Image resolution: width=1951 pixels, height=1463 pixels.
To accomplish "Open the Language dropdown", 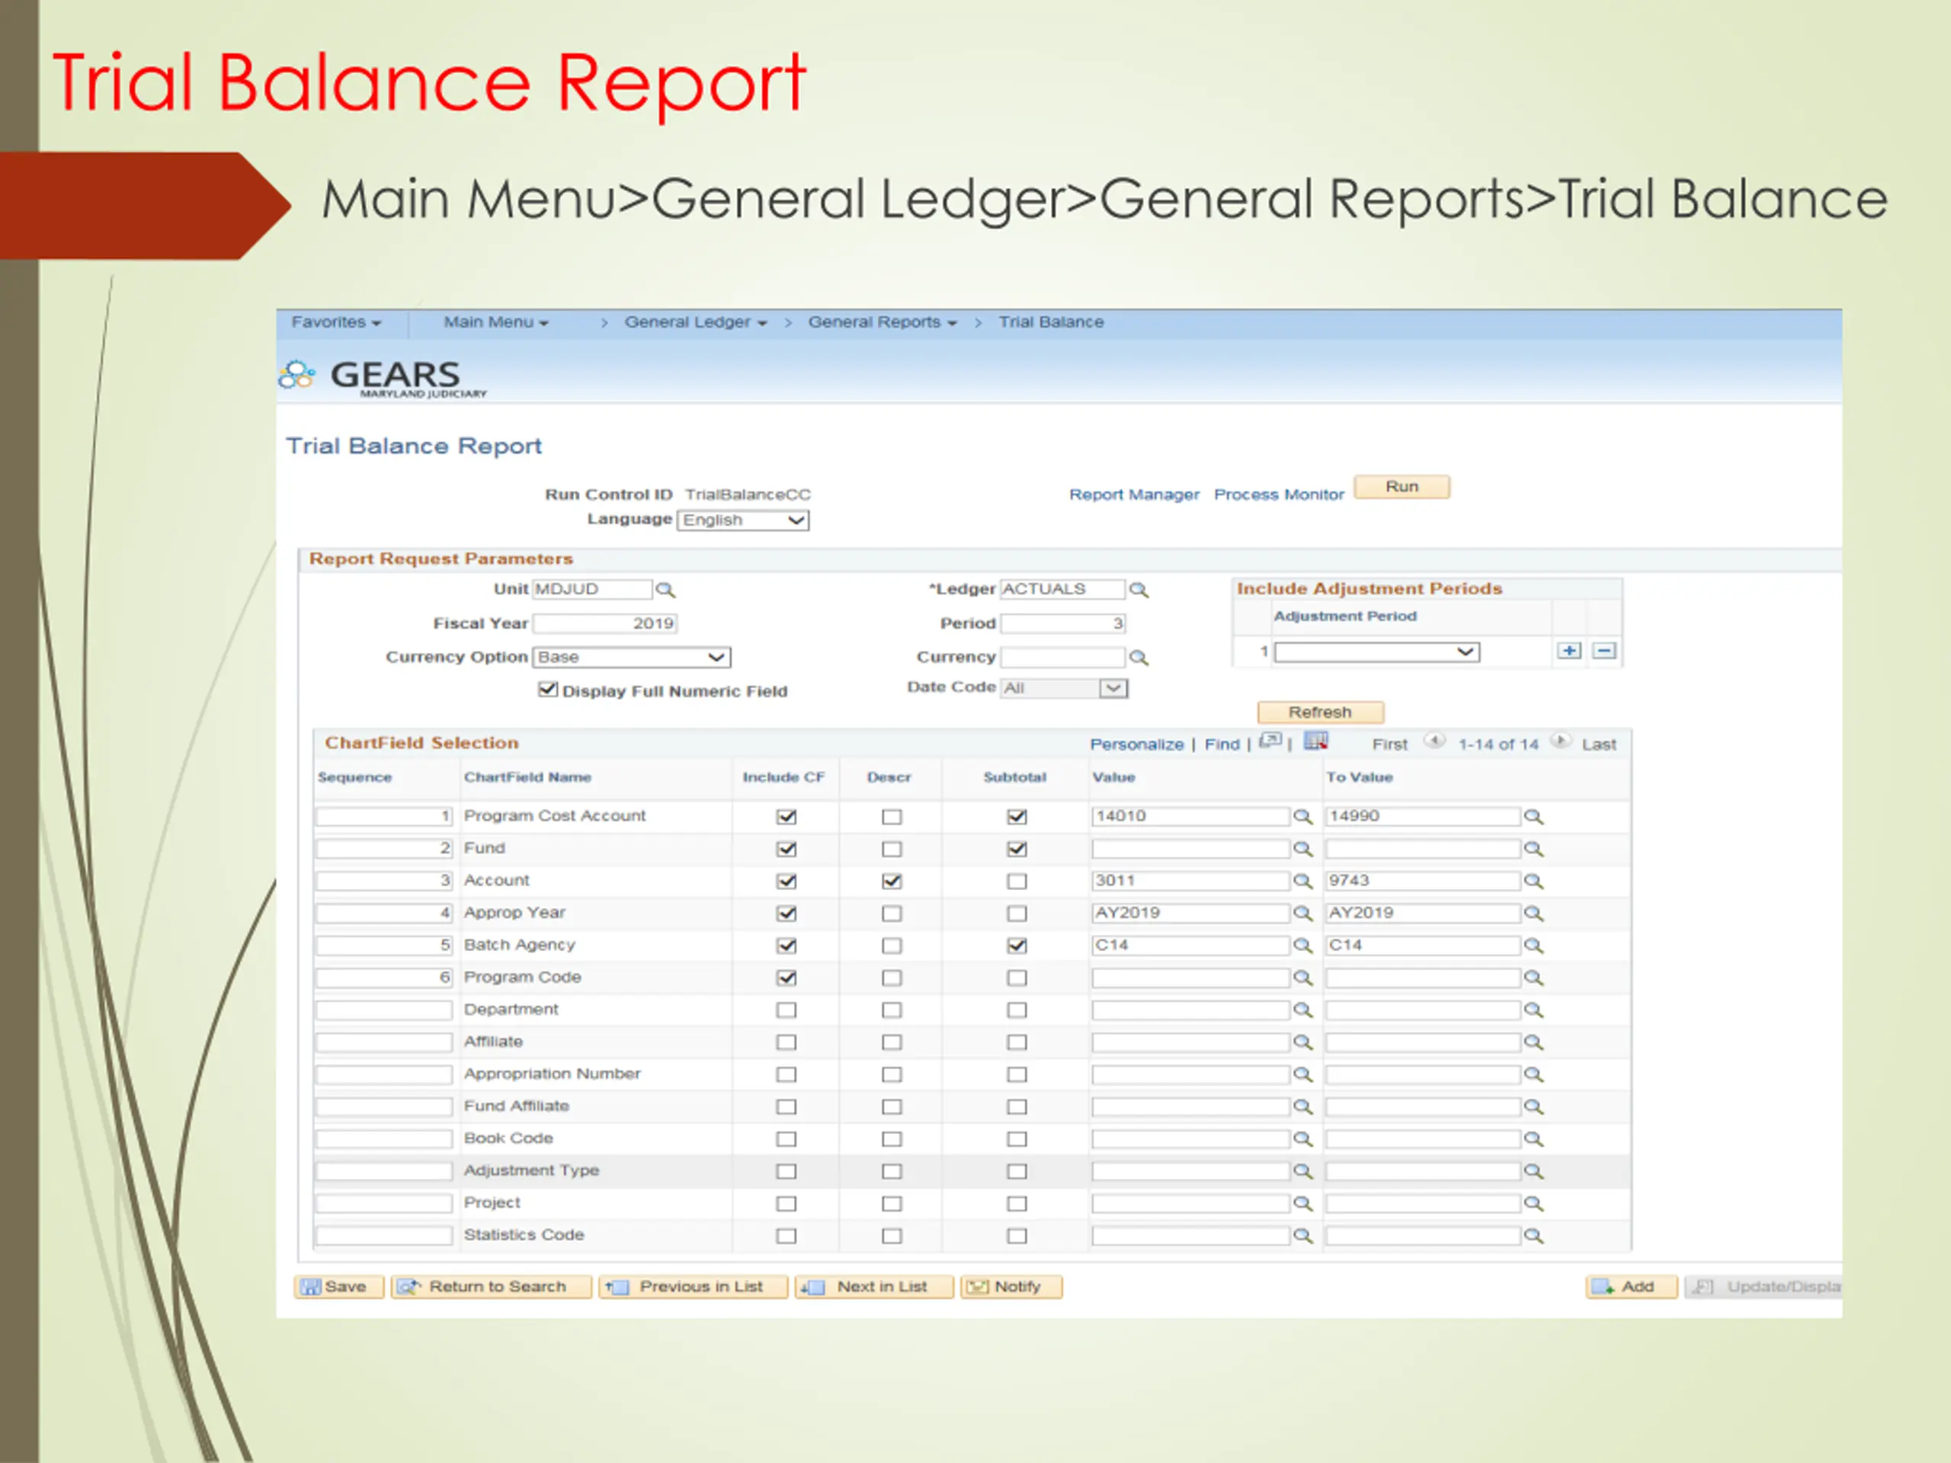I will pyautogui.click(x=742, y=520).
